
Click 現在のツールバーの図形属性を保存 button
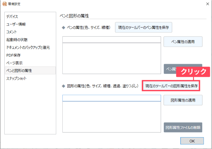[x=172, y=86]
